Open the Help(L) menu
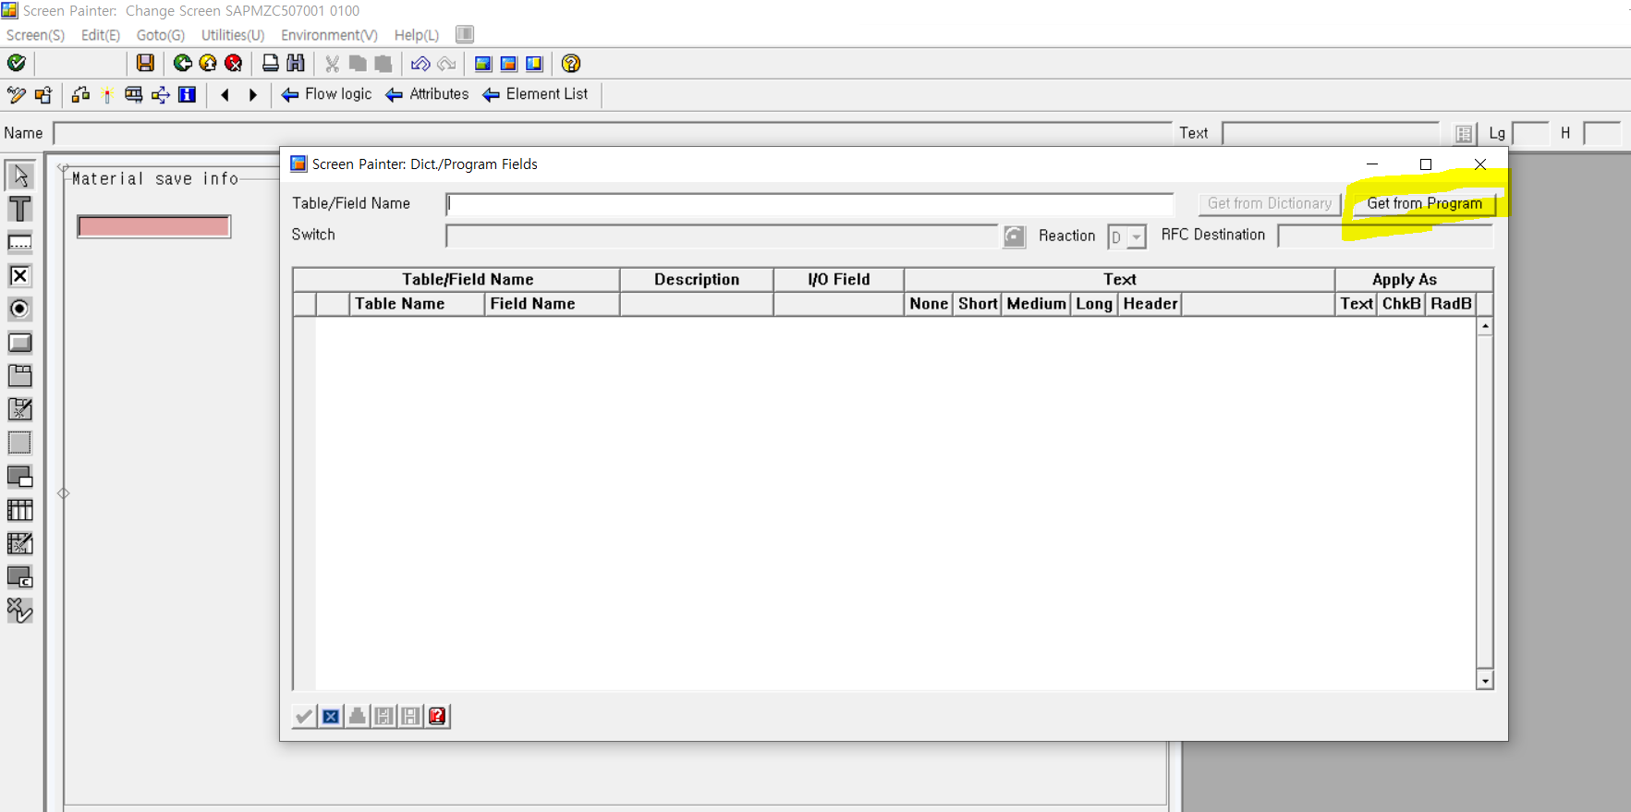The image size is (1631, 812). [x=417, y=35]
